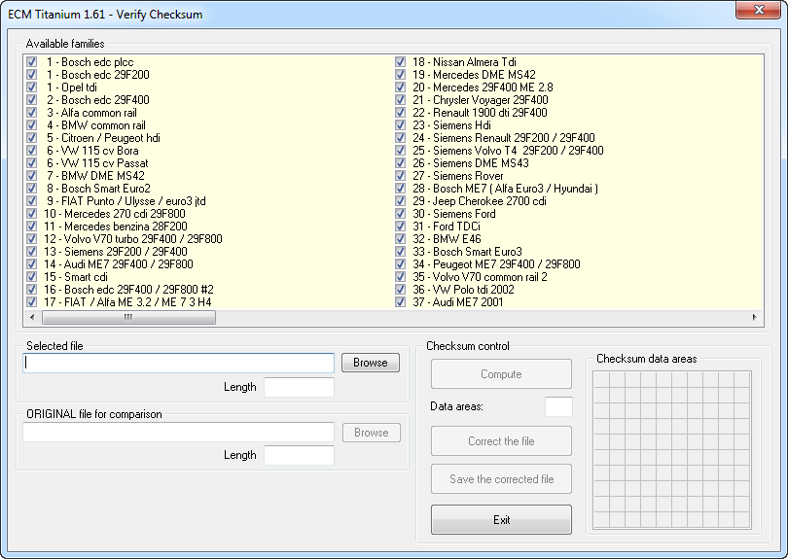Toggle checkbox for 1 - Bosch edc 29F200
Image resolution: width=788 pixels, height=559 pixels.
(32, 74)
